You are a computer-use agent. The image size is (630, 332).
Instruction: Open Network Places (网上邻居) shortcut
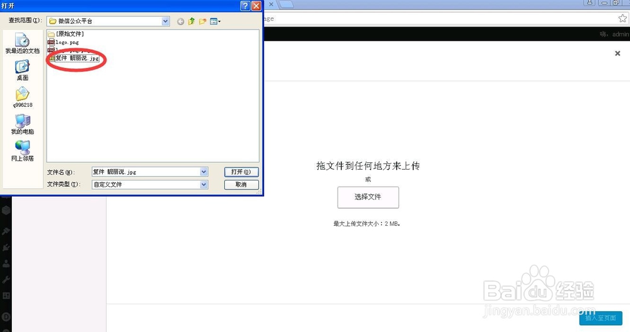[x=23, y=151]
